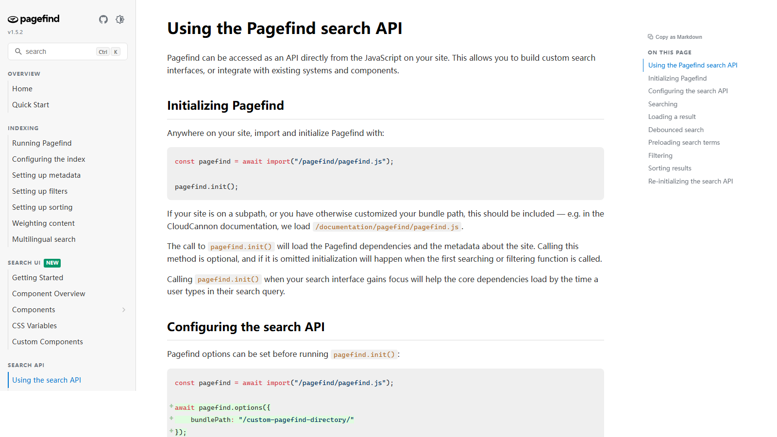Viewport: 777px width, 437px height.
Task: Jump to Loading a result section
Action: coord(672,117)
